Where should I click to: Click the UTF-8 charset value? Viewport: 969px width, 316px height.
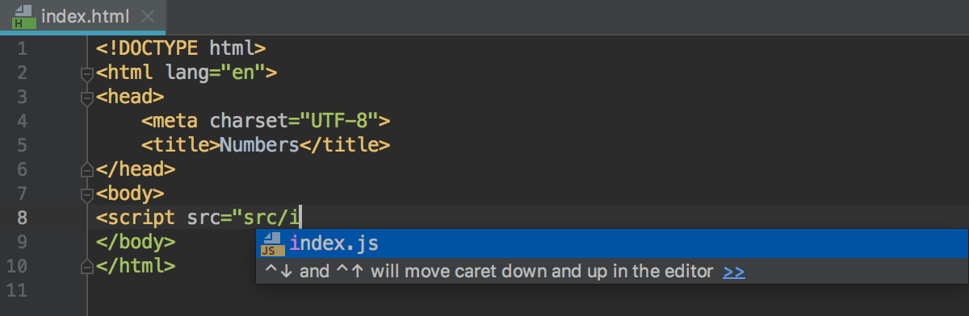(340, 121)
